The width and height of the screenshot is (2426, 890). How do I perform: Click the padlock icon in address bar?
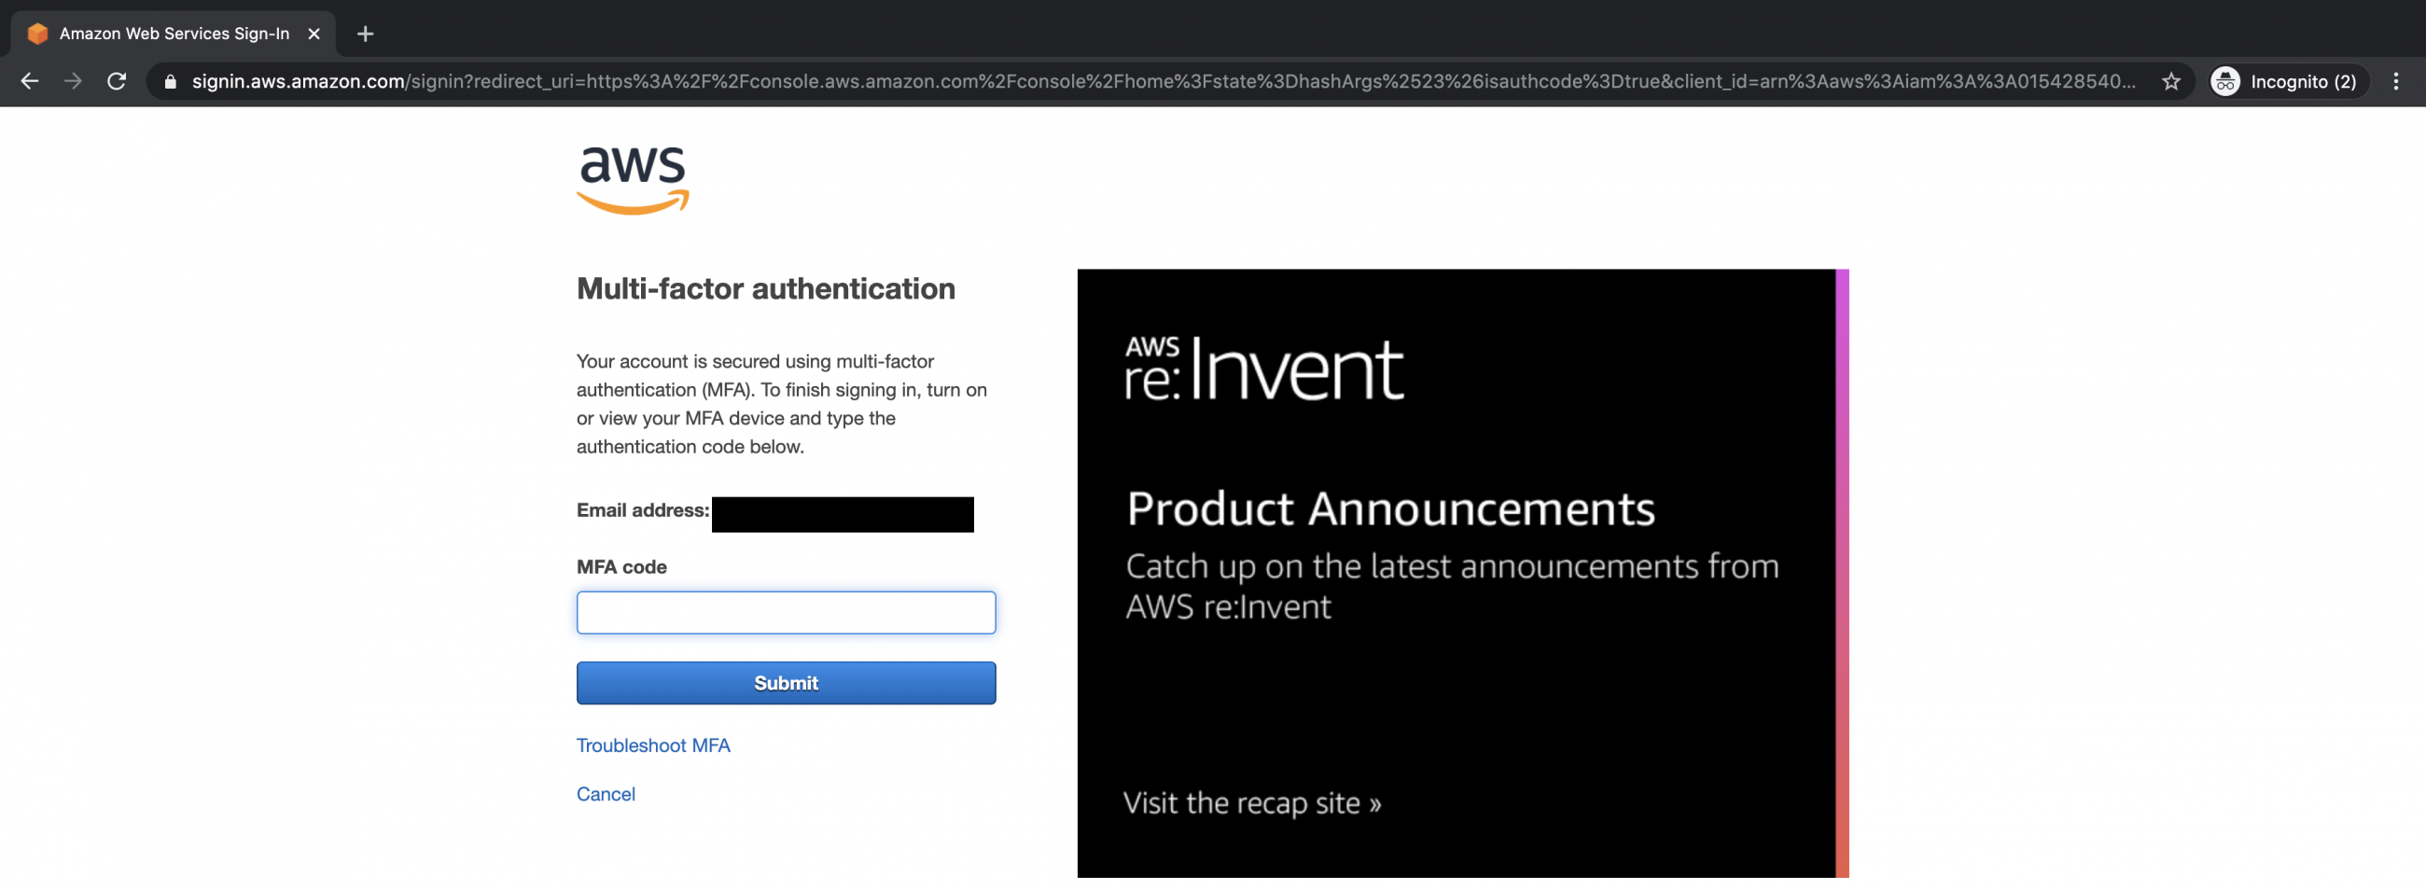click(x=171, y=81)
